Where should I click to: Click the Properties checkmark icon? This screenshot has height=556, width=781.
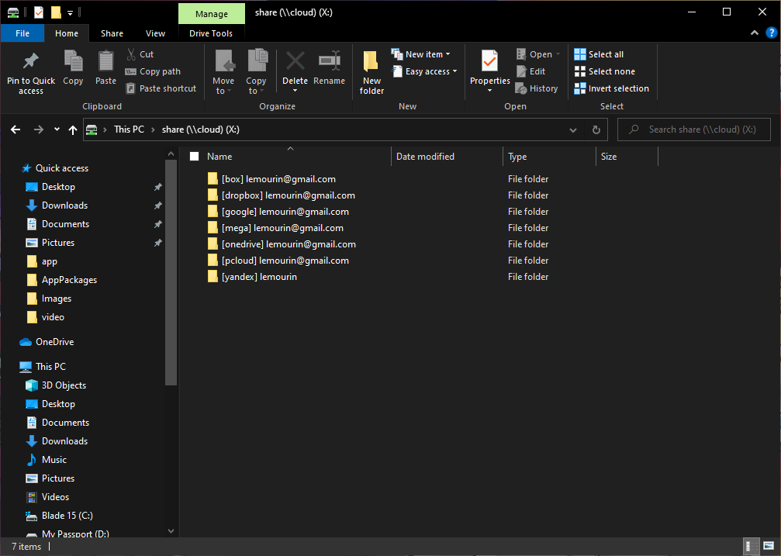tap(489, 61)
